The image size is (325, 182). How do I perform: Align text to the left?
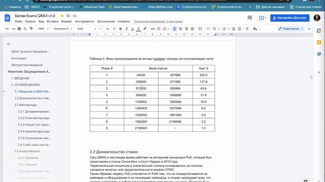175,29
